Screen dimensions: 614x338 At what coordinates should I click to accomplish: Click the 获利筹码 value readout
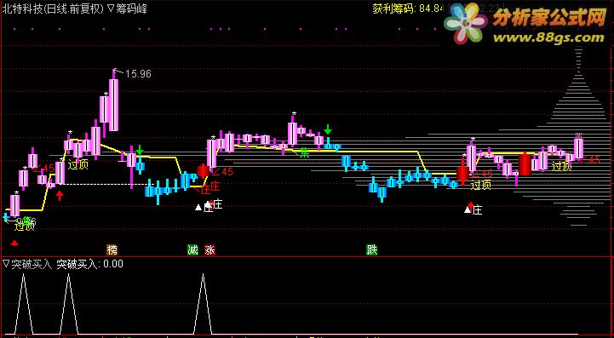[409, 9]
